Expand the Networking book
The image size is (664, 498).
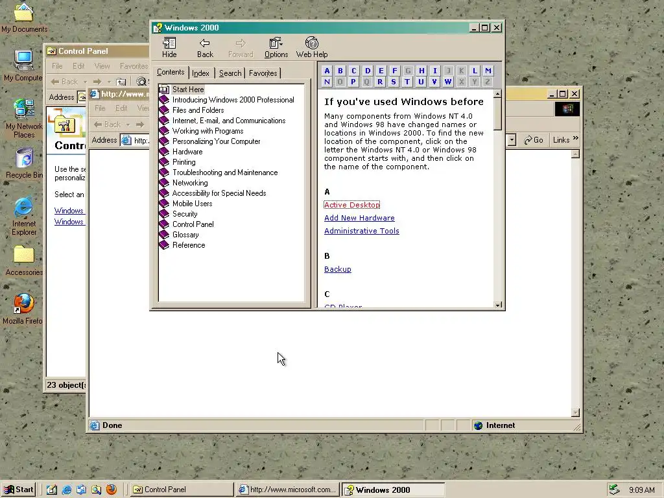pyautogui.click(x=190, y=183)
